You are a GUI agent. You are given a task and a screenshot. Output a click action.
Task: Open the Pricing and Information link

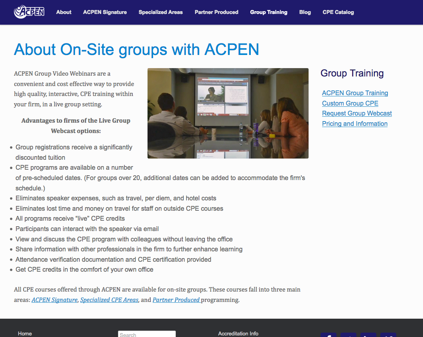[355, 123]
